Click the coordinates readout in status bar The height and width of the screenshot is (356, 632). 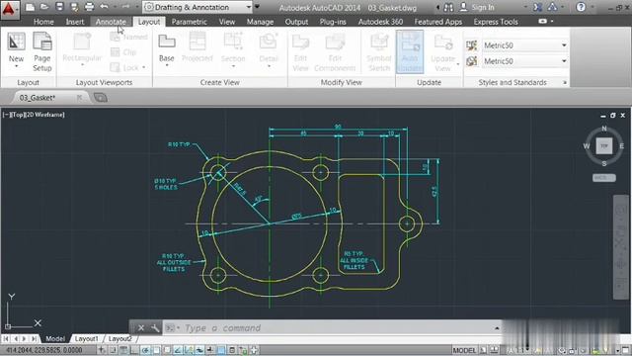tap(44, 350)
